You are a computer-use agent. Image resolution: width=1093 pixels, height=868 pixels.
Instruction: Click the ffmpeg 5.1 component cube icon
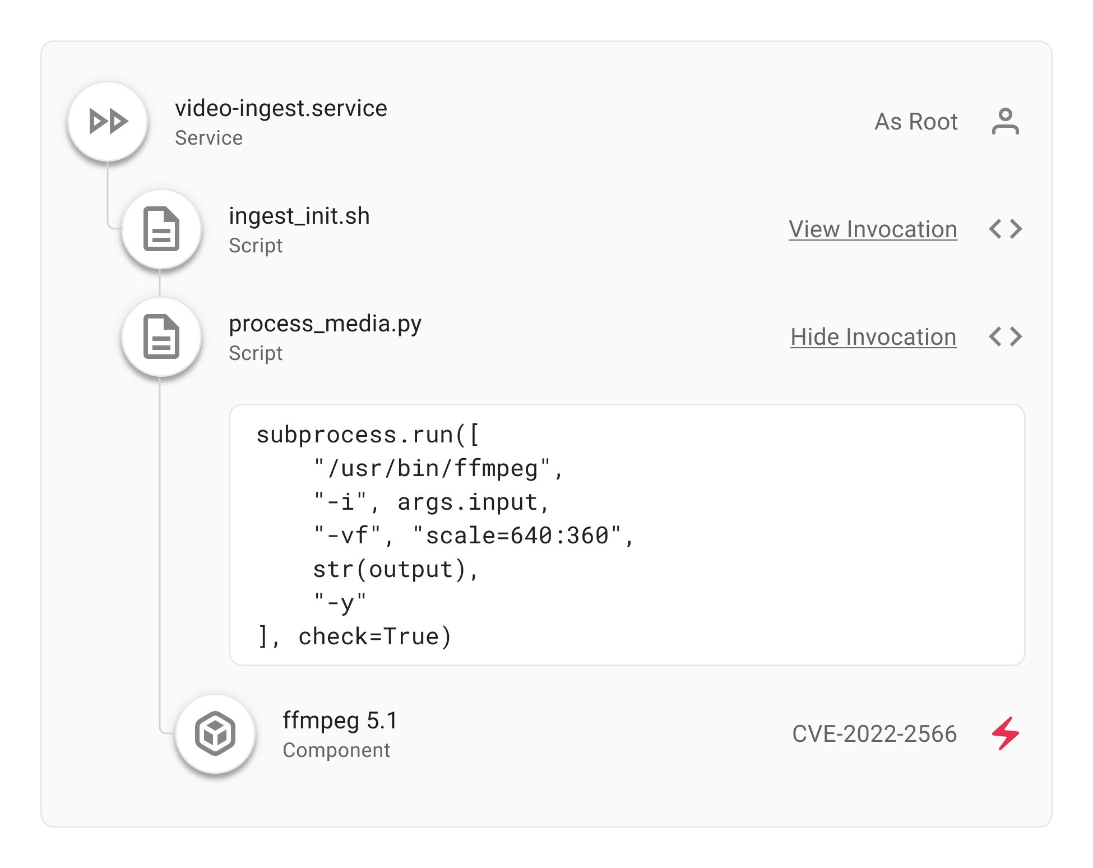point(215,733)
